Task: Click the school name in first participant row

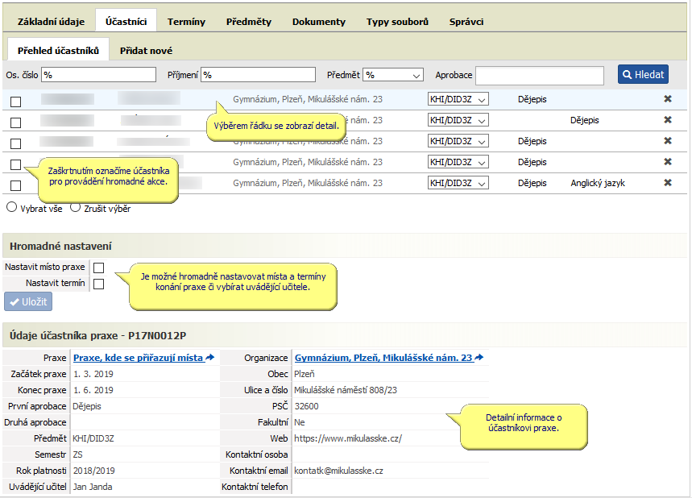Action: 308,99
